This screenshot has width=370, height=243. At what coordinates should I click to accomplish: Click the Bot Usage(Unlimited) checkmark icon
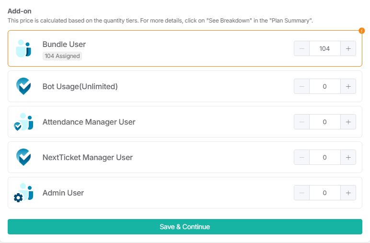tap(23, 86)
